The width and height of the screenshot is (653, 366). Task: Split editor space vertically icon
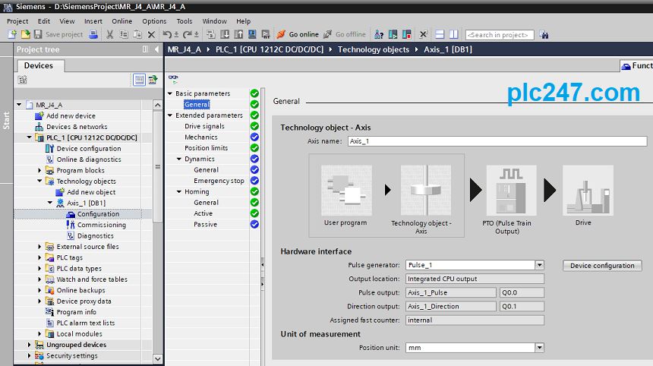[453, 34]
